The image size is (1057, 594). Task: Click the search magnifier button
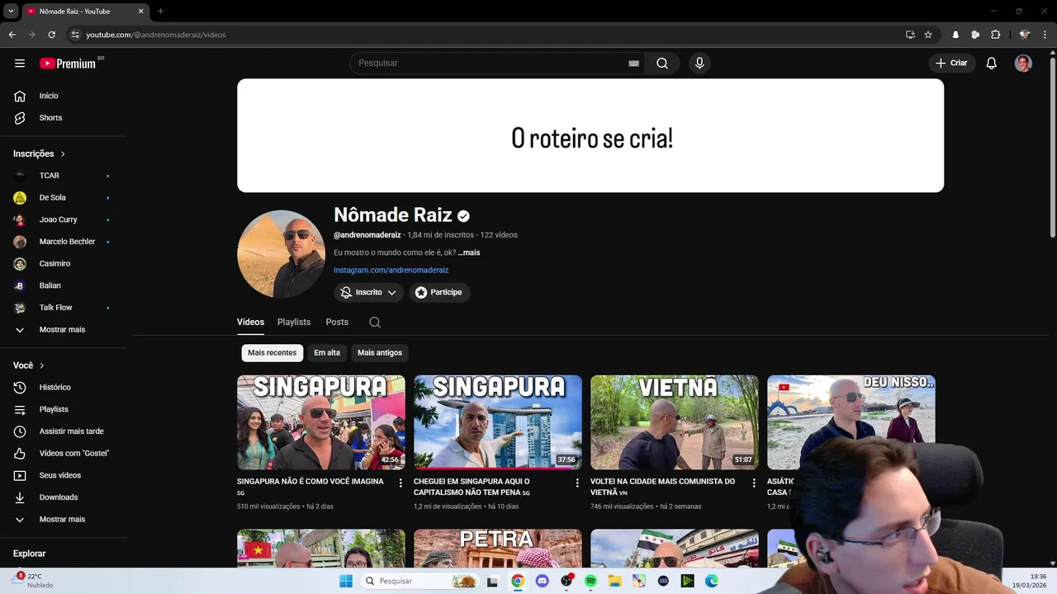662,64
